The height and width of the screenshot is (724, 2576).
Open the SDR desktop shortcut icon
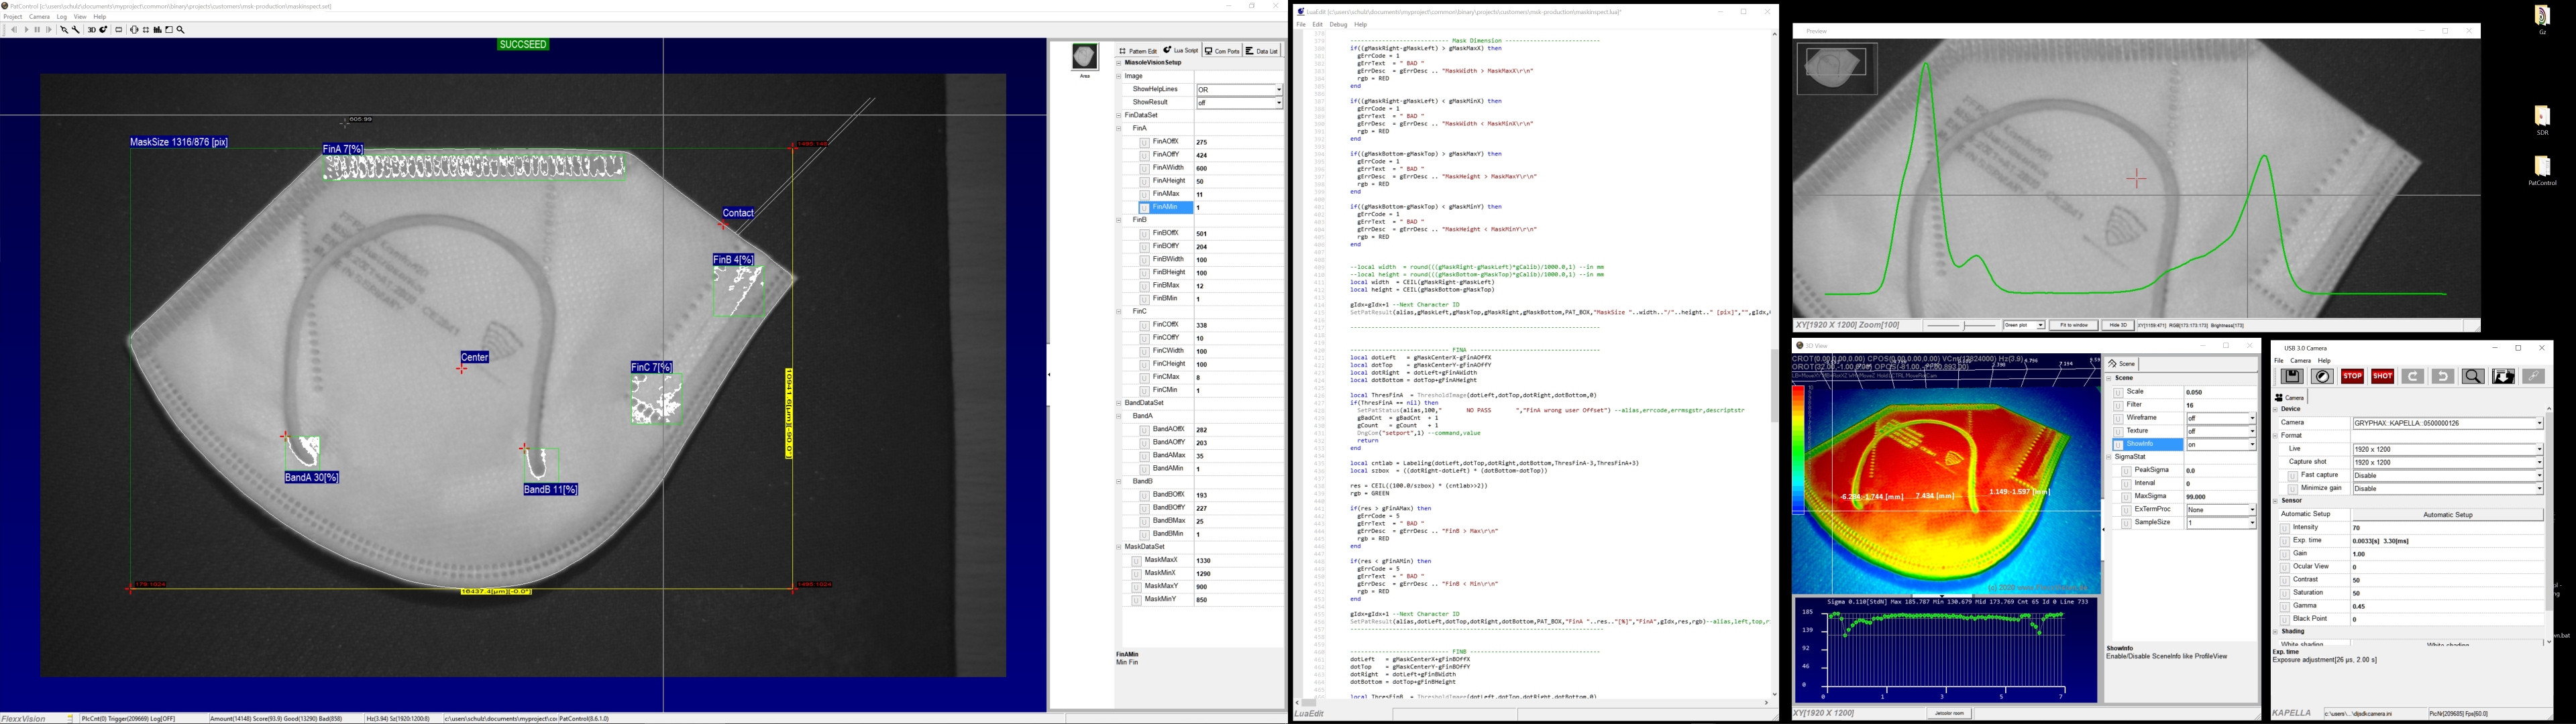tap(2542, 119)
